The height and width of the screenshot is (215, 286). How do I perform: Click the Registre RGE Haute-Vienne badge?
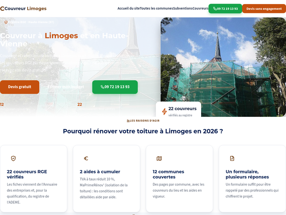click(x=29, y=22)
